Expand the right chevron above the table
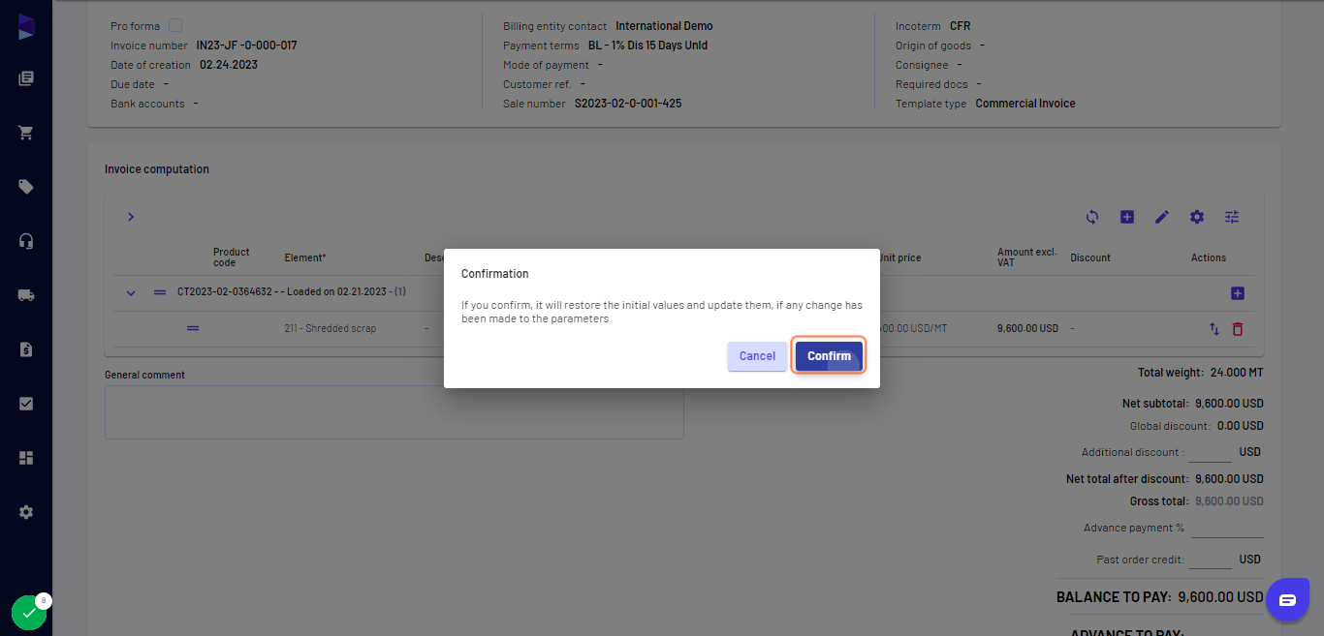The height and width of the screenshot is (636, 1324). (131, 217)
